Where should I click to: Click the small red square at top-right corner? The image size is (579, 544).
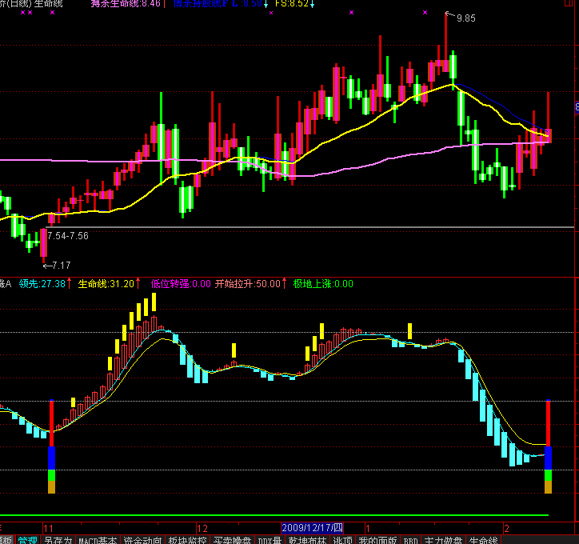[569, 2]
